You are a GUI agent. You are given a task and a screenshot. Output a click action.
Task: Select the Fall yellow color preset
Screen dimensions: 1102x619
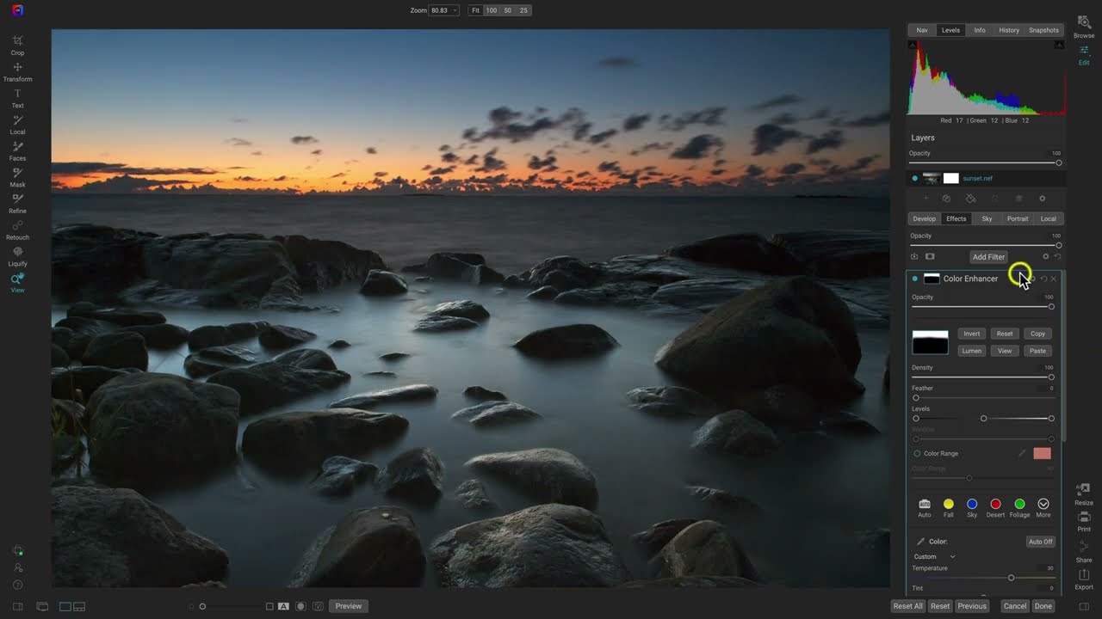coord(948,504)
